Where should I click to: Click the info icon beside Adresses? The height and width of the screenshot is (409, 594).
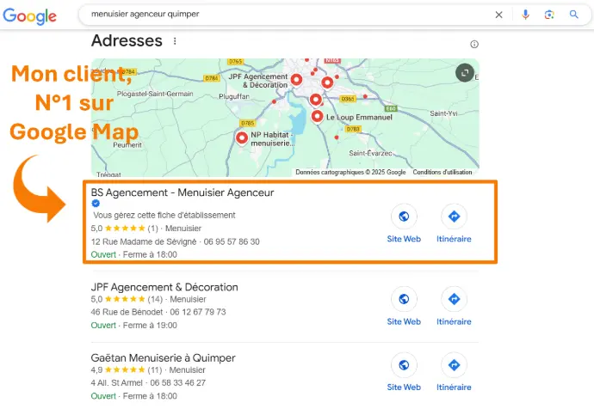473,45
